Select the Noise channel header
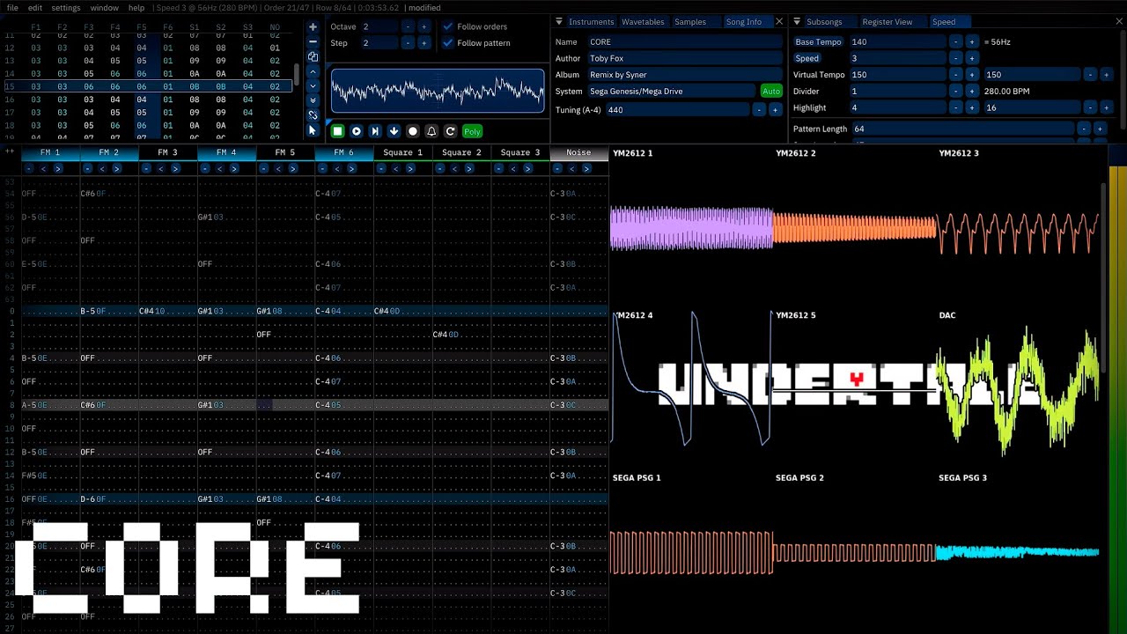 tap(578, 152)
